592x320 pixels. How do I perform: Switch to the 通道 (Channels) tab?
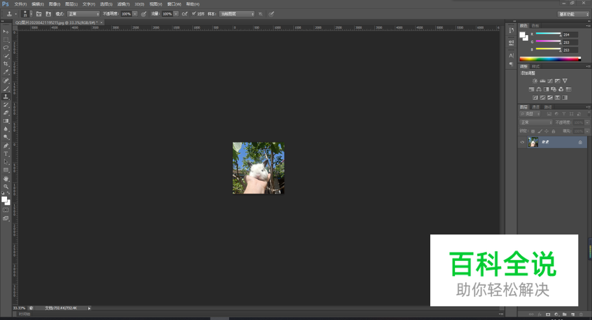pos(536,107)
